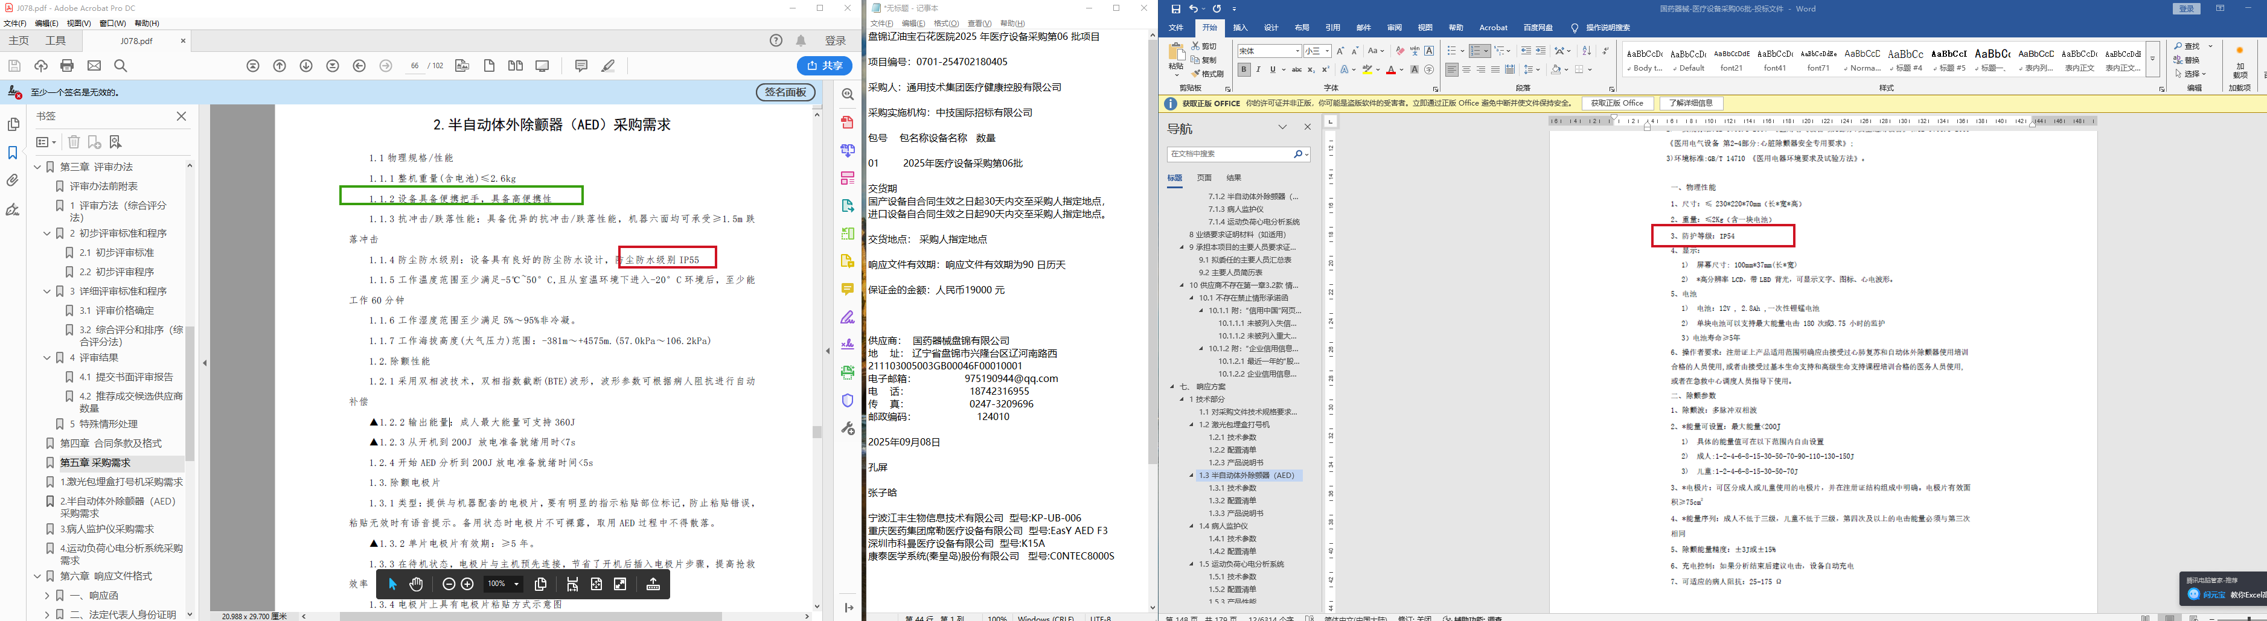Toggle strikethrough in Word's font group

click(1296, 69)
